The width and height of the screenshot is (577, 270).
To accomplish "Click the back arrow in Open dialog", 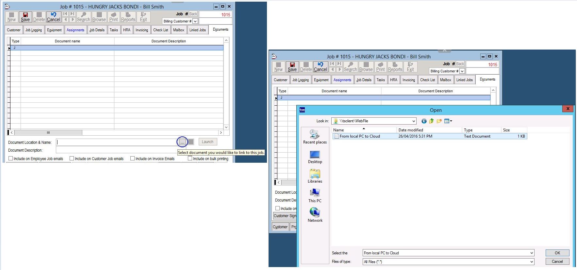I will (x=424, y=121).
